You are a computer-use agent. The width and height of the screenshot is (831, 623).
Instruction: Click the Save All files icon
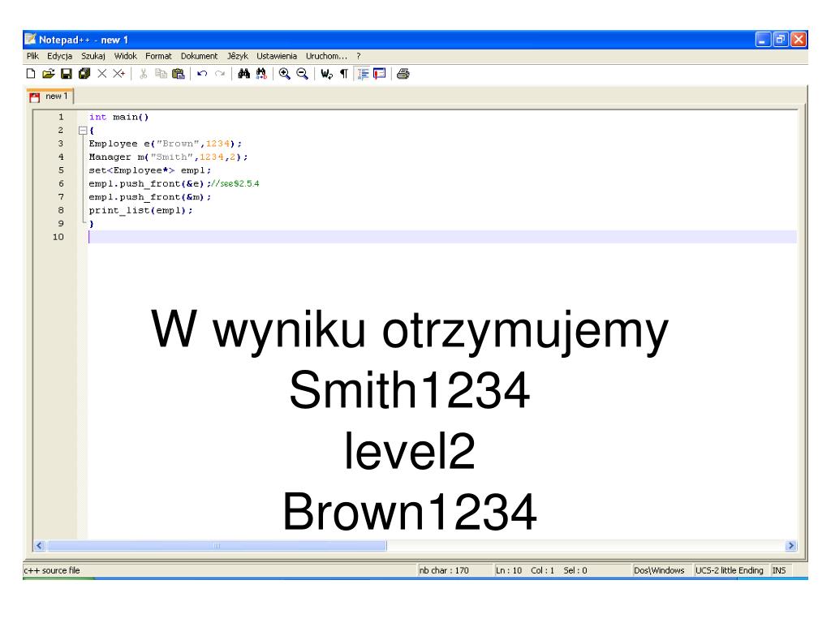click(84, 74)
